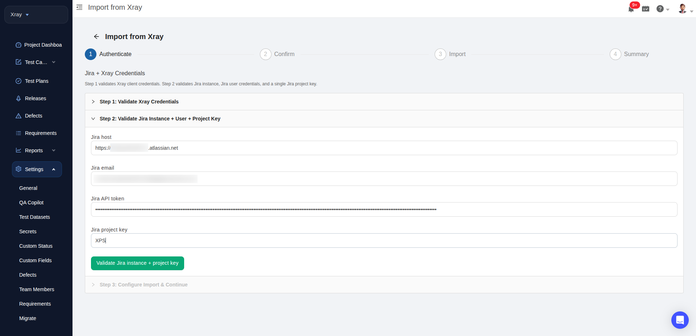Open Custom Fields settings
The height and width of the screenshot is (336, 696).
coord(35,260)
